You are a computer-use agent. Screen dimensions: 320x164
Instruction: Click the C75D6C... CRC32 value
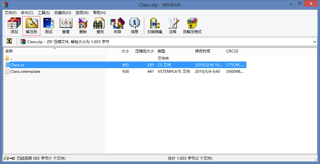tap(235, 65)
